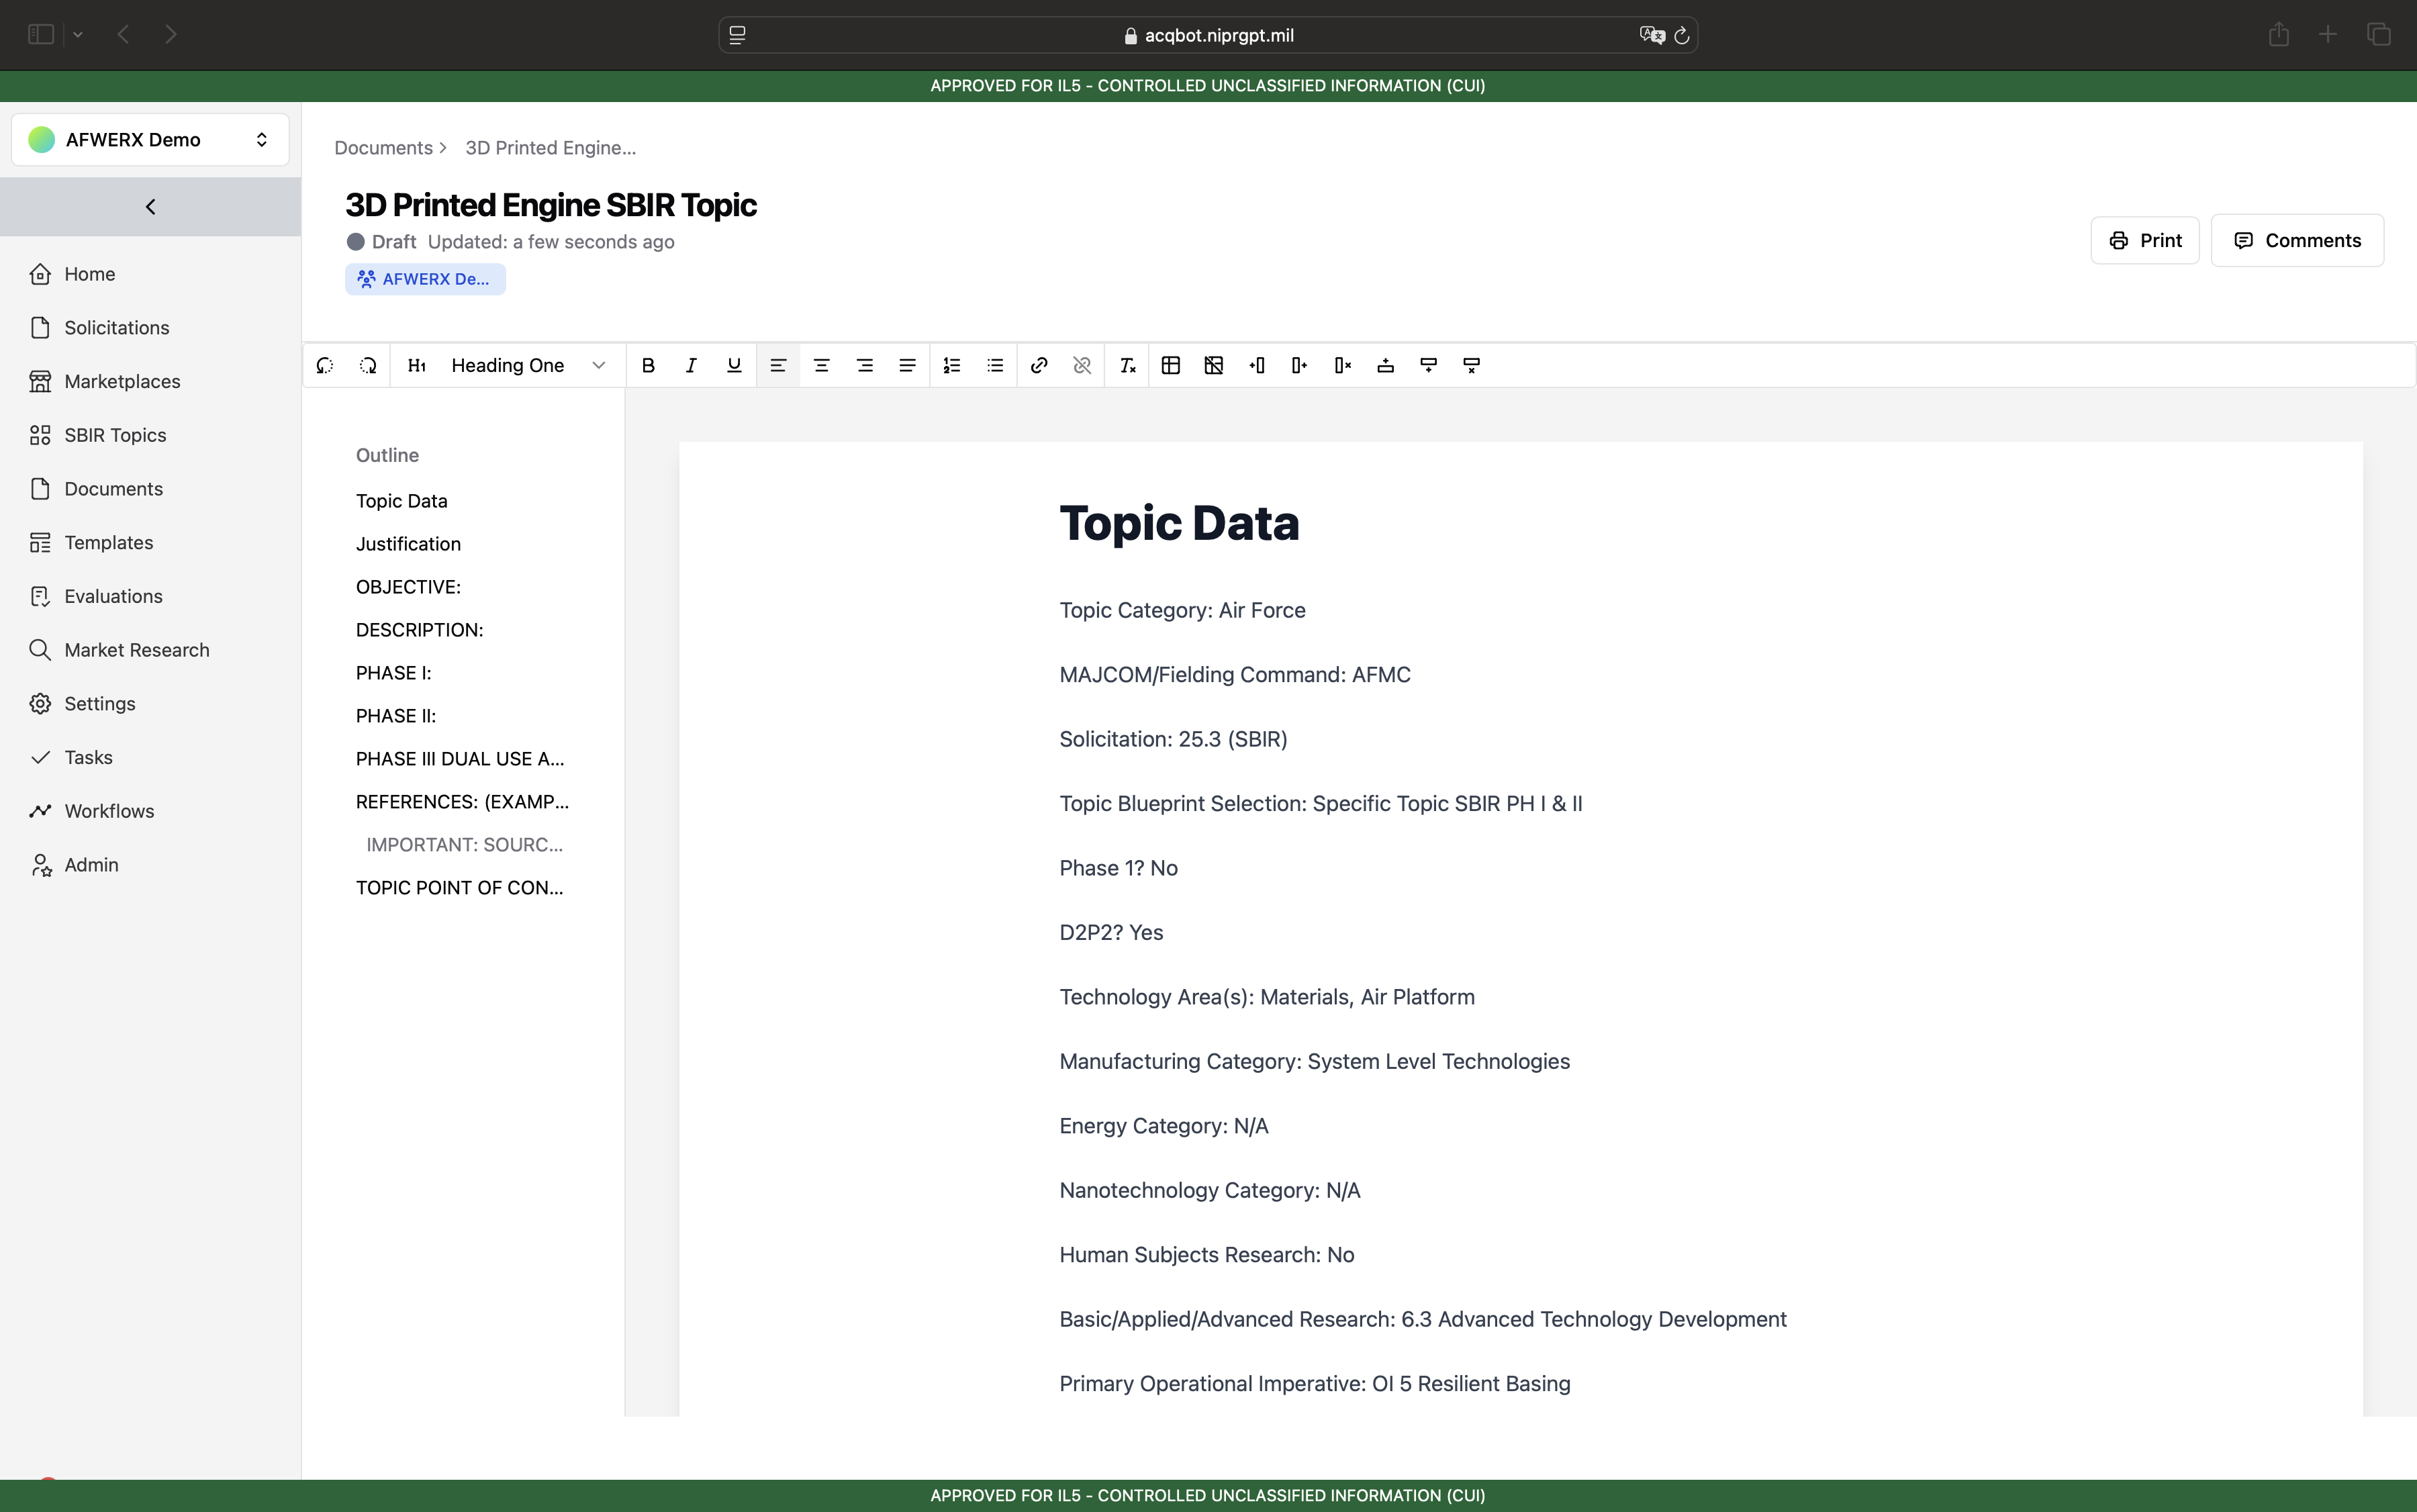Image resolution: width=2417 pixels, height=1512 pixels.
Task: Click the Documents breadcrumb link
Action: pyautogui.click(x=383, y=148)
